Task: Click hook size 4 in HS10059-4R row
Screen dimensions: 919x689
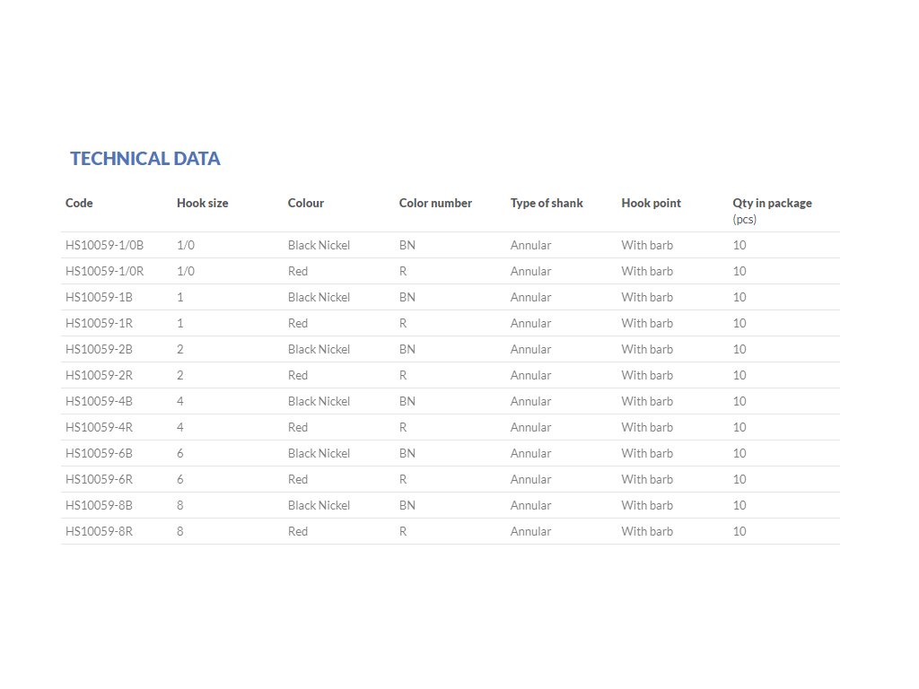Action: (x=179, y=428)
